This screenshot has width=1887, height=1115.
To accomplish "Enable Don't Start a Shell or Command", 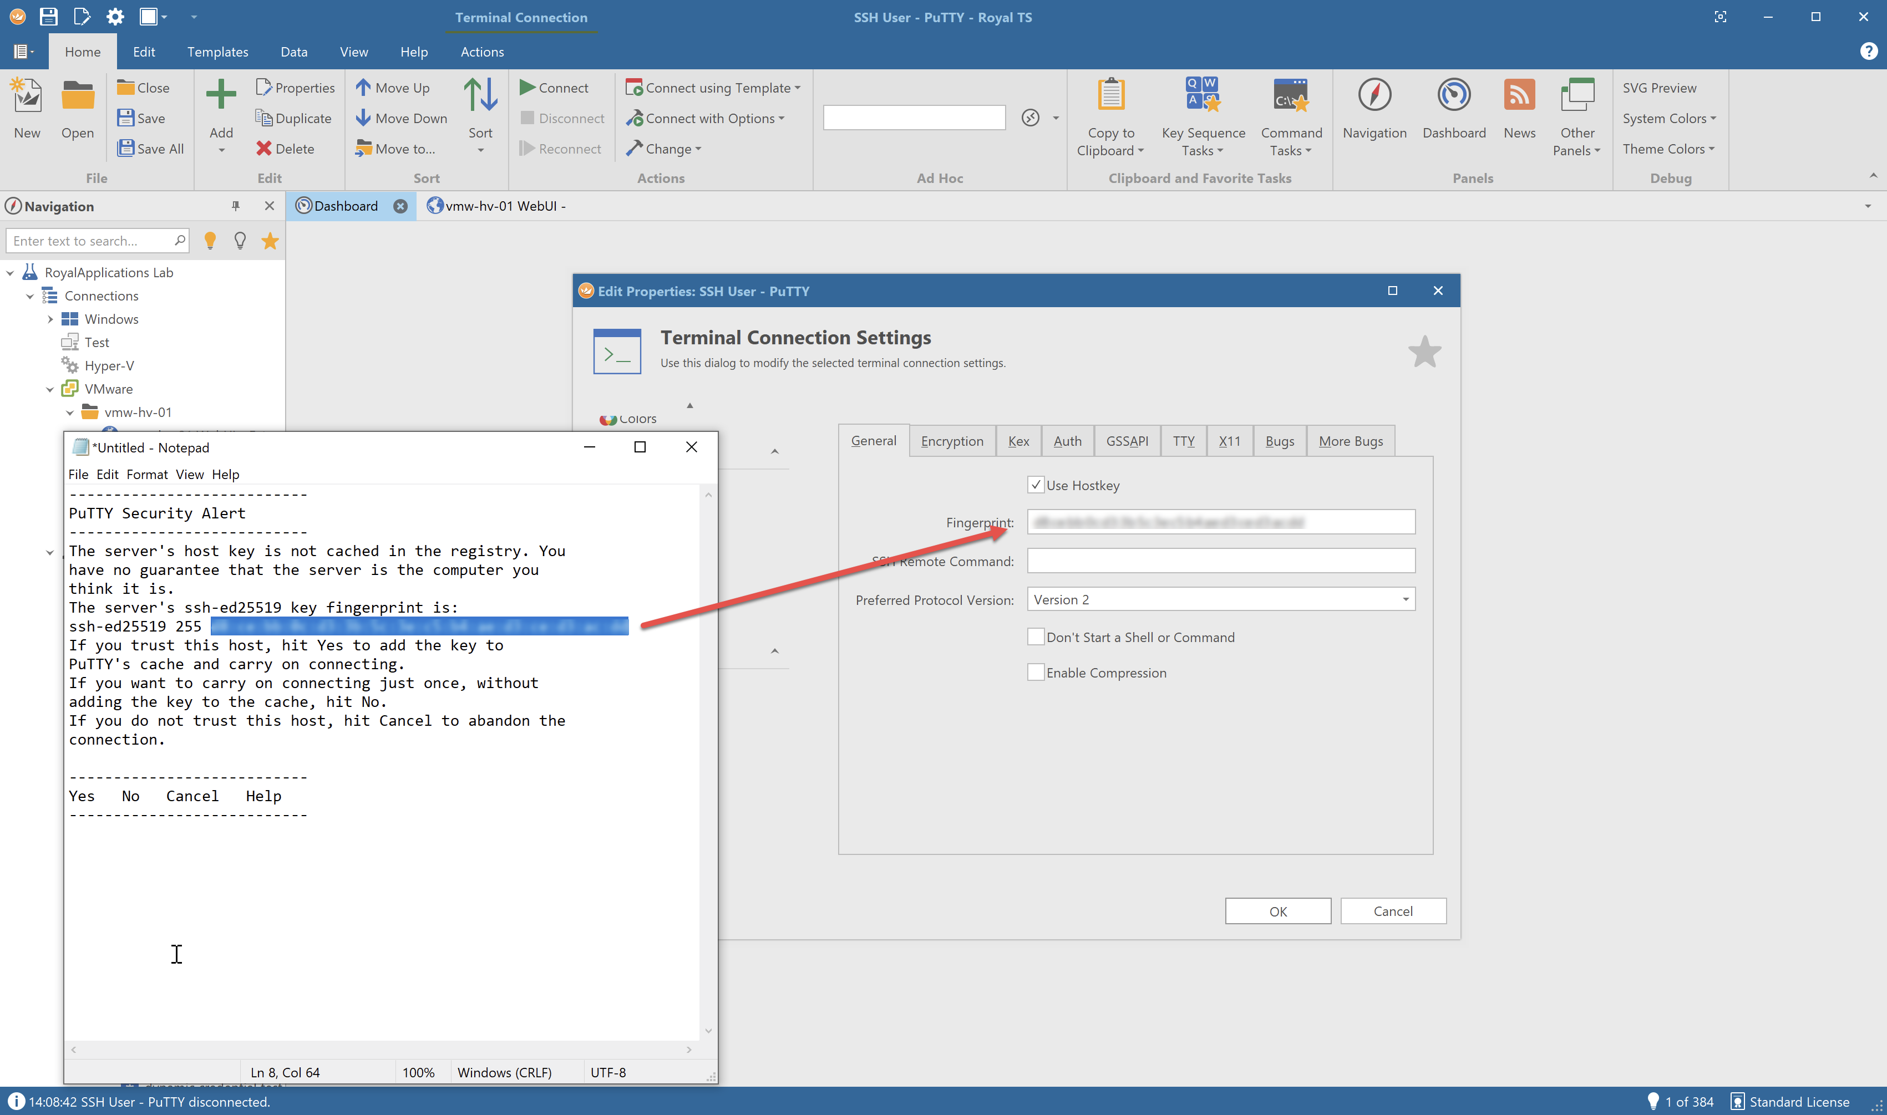I will [x=1036, y=637].
